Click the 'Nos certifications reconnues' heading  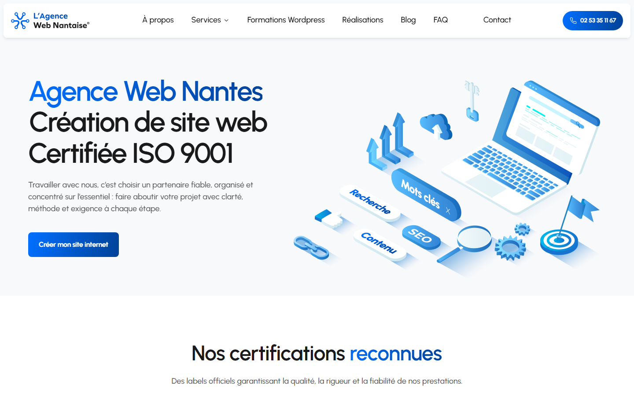(x=317, y=353)
